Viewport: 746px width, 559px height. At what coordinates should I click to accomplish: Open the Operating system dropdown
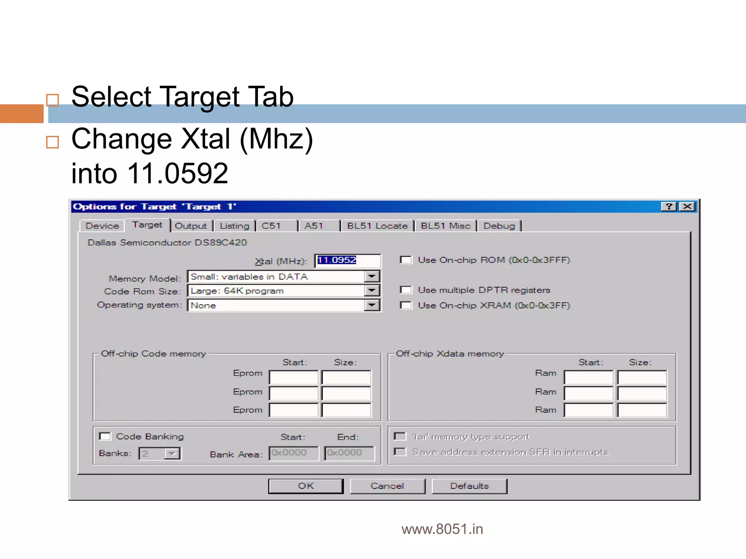click(372, 305)
